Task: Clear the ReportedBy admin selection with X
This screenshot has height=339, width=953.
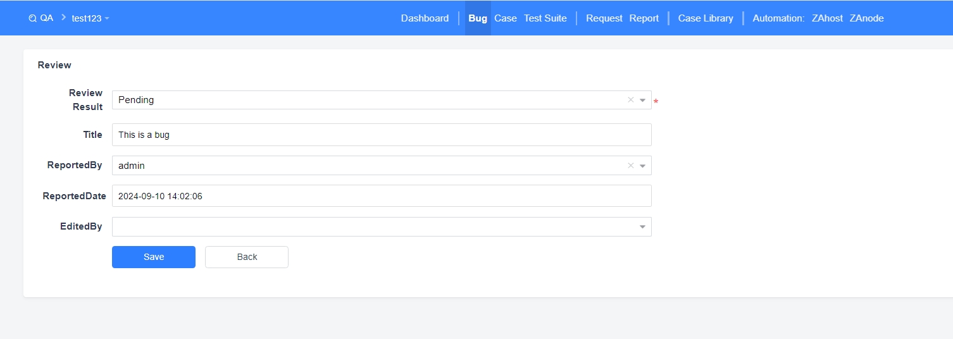Action: pos(630,166)
